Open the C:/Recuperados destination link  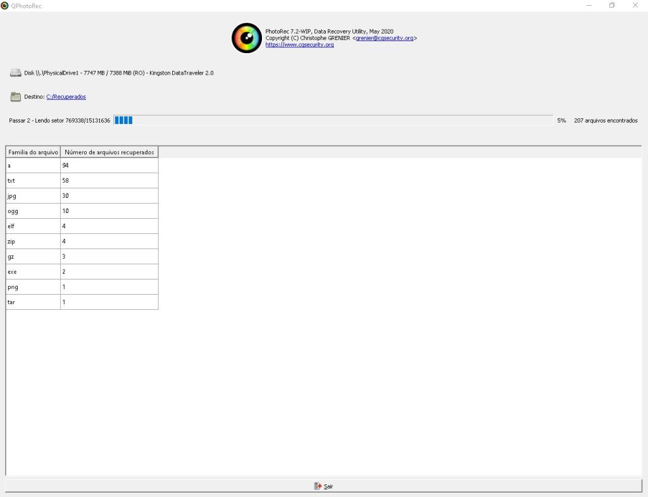coord(66,97)
